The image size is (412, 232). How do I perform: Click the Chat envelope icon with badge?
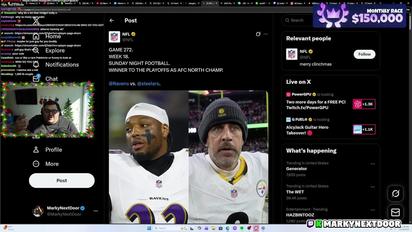pos(36,78)
